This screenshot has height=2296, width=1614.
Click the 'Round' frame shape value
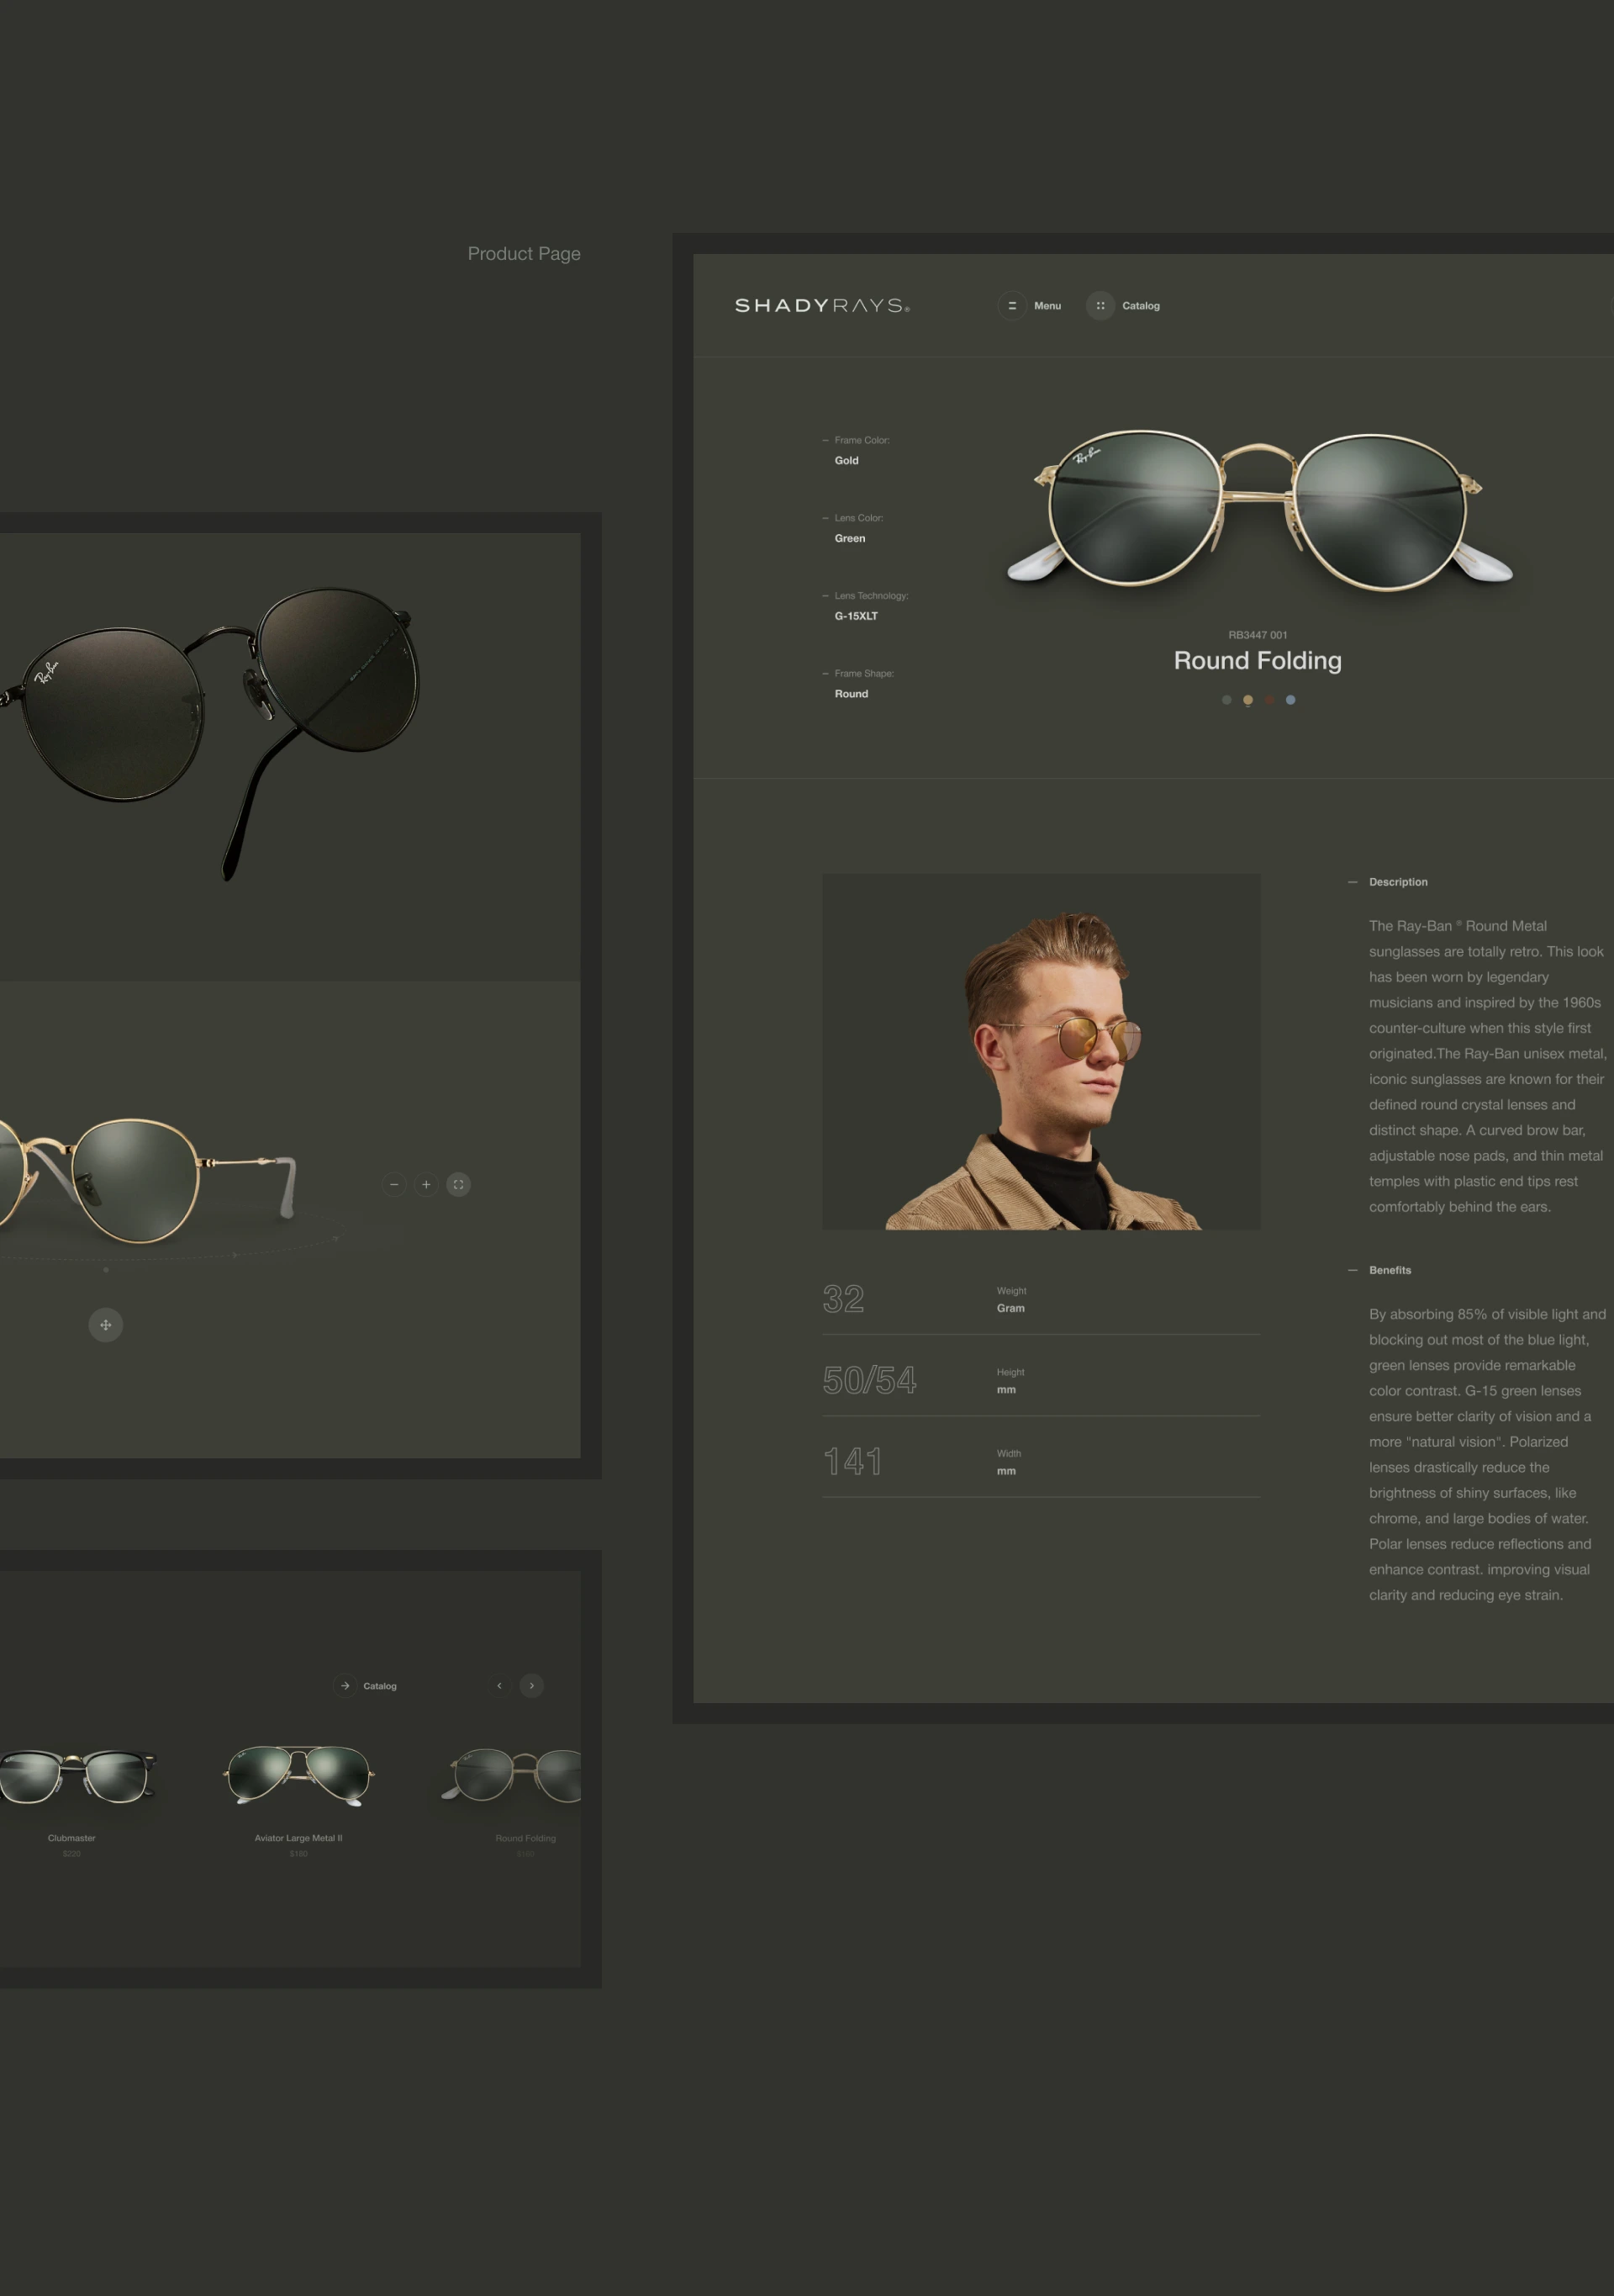tap(851, 694)
